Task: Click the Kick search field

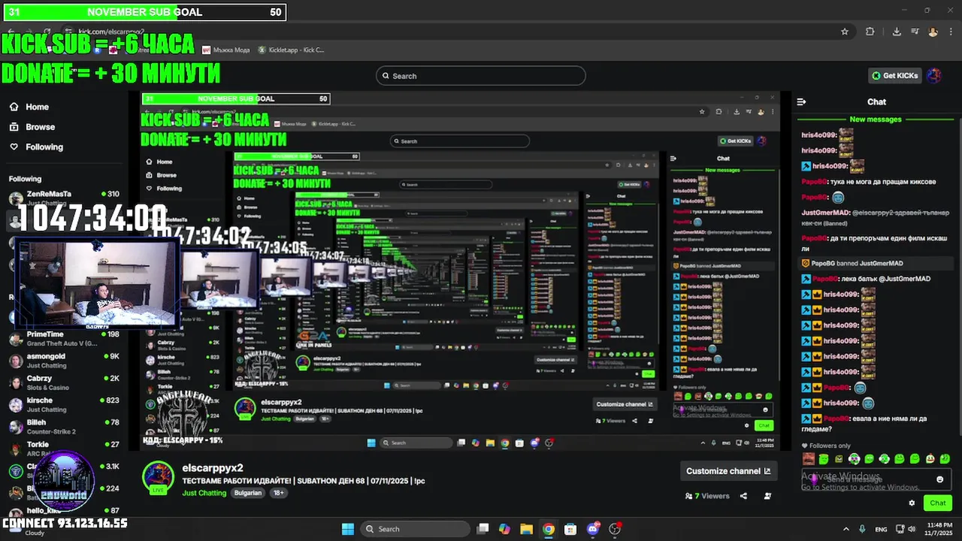Action: coord(481,76)
